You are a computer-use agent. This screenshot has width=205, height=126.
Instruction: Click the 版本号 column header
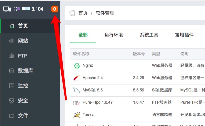[139, 54]
